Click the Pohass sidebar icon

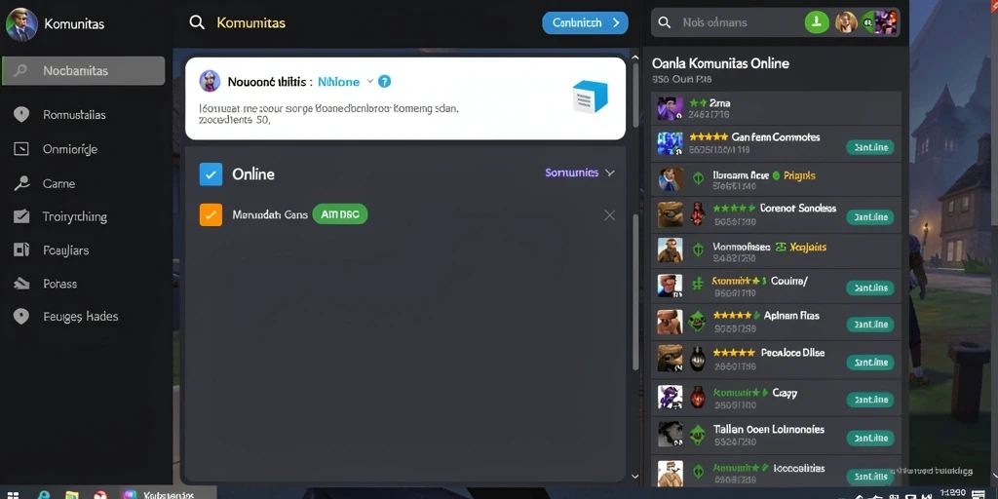coord(21,284)
